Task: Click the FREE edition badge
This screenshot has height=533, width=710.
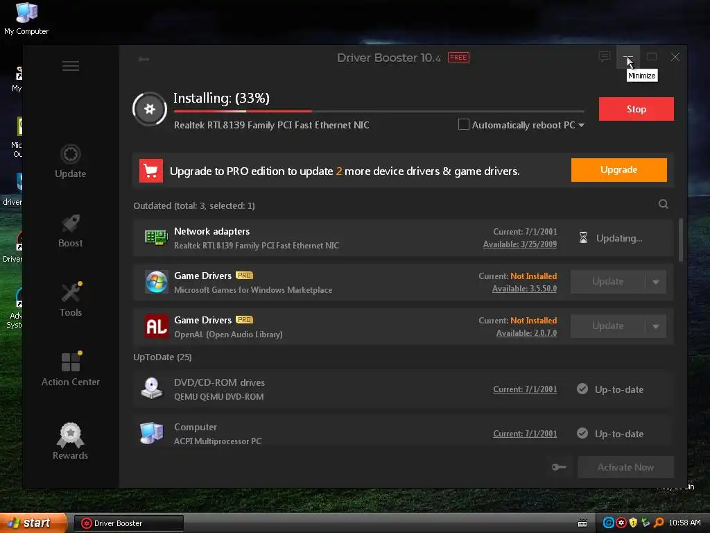Action: point(458,58)
